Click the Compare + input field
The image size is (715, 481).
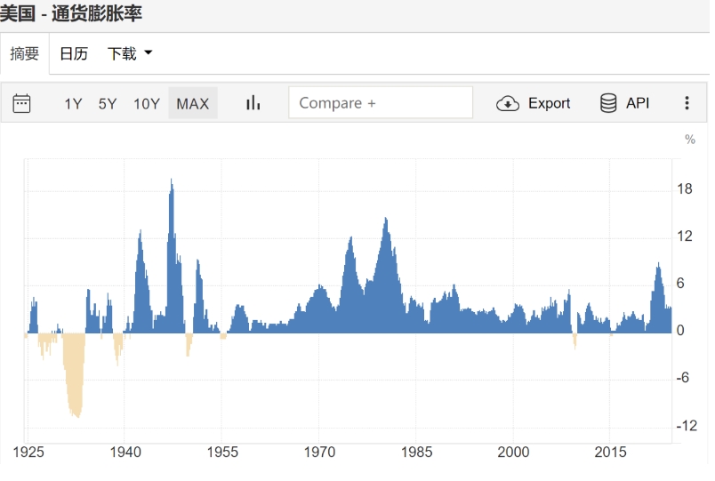[x=381, y=102]
